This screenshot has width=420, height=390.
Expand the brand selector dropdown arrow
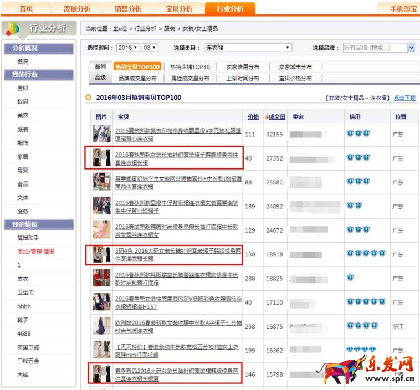[x=411, y=48]
